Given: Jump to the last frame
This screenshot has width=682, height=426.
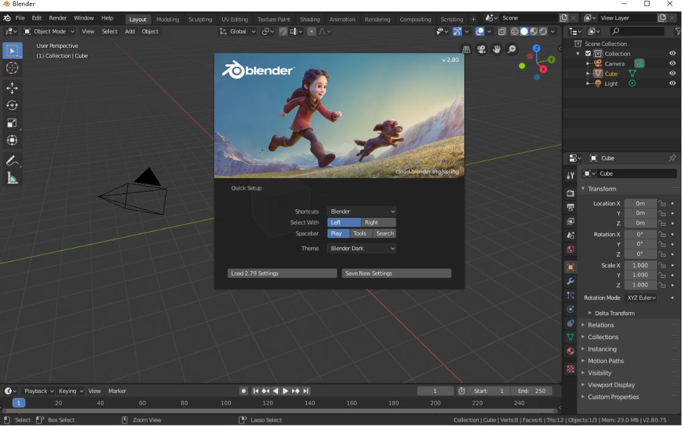Looking at the screenshot, I should tap(305, 391).
